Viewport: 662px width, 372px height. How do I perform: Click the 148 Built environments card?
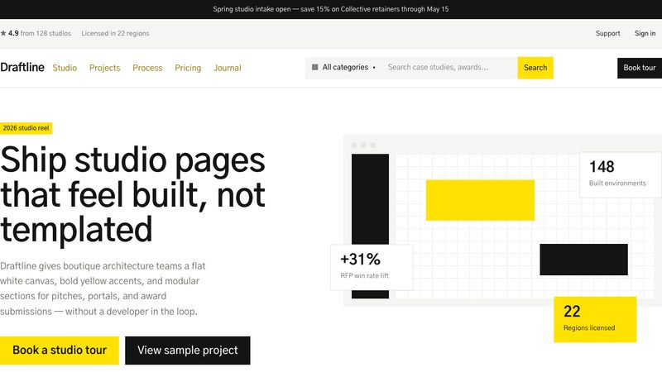621,174
